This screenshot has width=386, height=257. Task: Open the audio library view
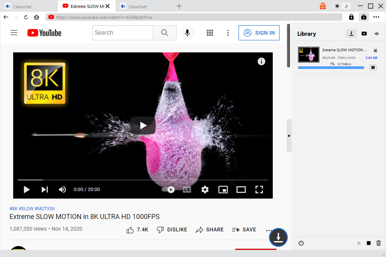point(377,34)
